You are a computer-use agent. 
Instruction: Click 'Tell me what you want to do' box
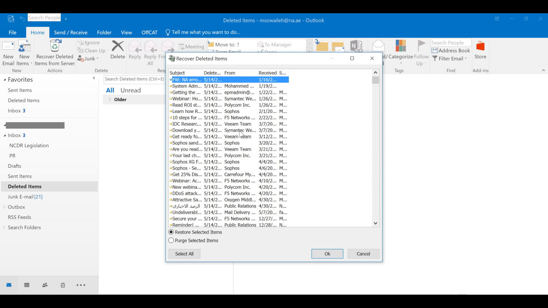203,33
